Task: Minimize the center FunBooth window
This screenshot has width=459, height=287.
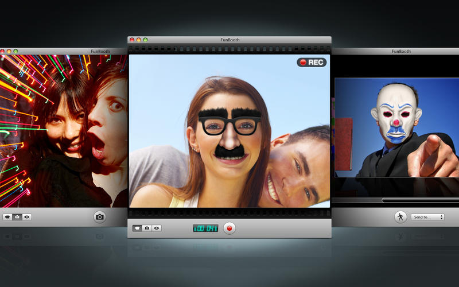Action: pos(139,40)
